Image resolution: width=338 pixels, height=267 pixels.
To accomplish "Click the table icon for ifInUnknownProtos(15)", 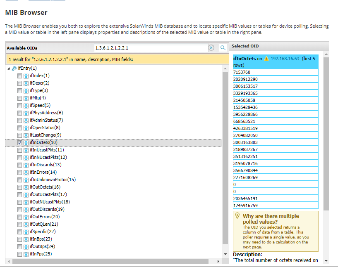I will click(26, 180).
